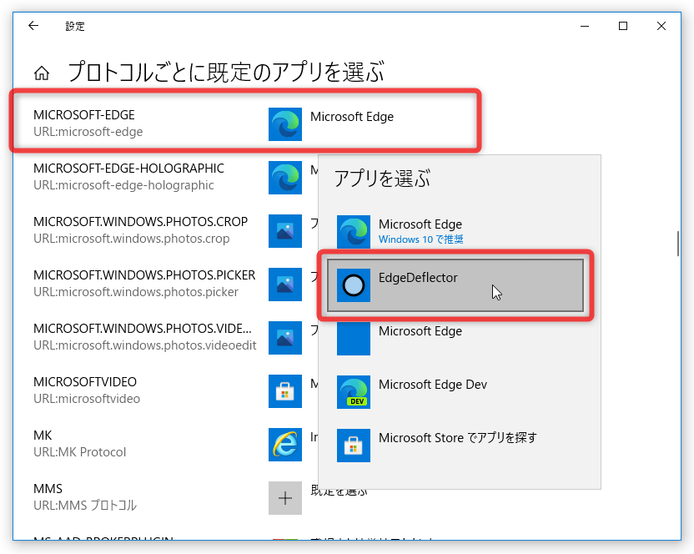Click MICROSOFTVIDEO protocol text
This screenshot has width=694, height=554.
[85, 382]
